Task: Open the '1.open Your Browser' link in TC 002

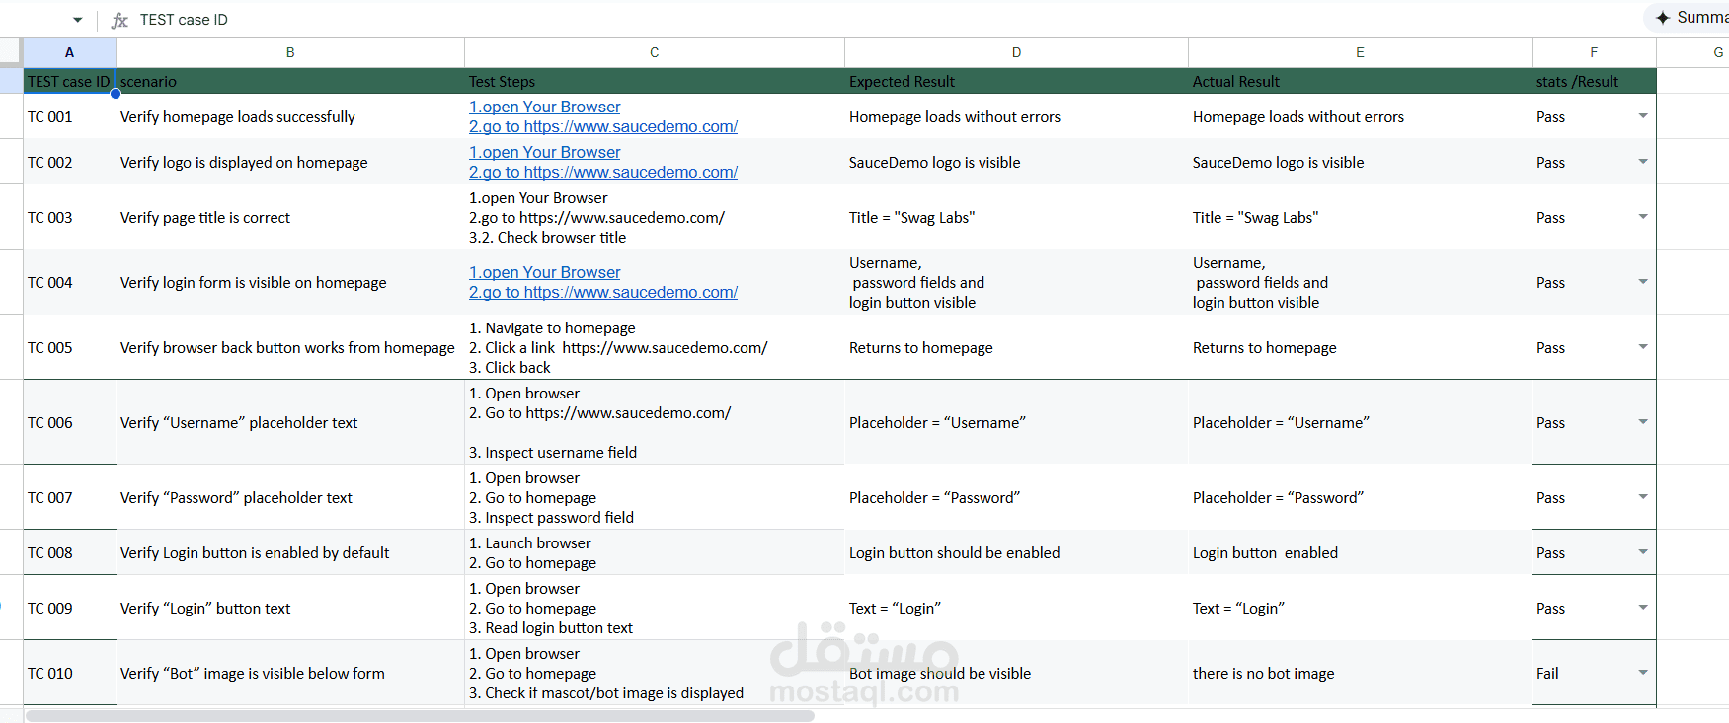Action: (x=545, y=152)
